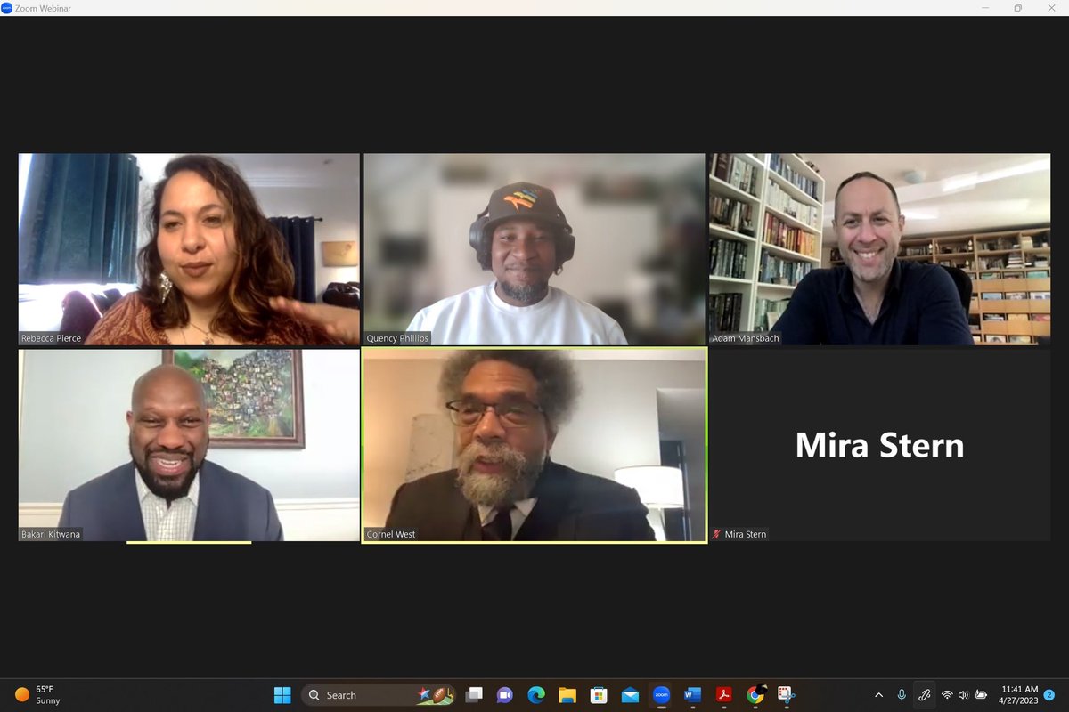Click the Zoom Webinar window title
This screenshot has height=712, width=1069.
(43, 8)
